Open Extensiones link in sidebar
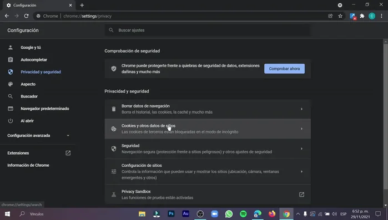The image size is (388, 220). pyautogui.click(x=18, y=153)
